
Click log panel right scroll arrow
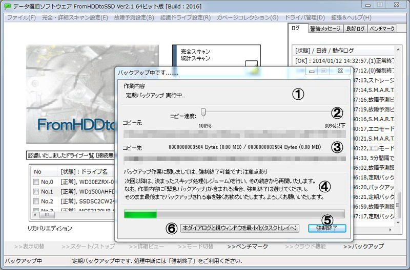[x=391, y=230]
